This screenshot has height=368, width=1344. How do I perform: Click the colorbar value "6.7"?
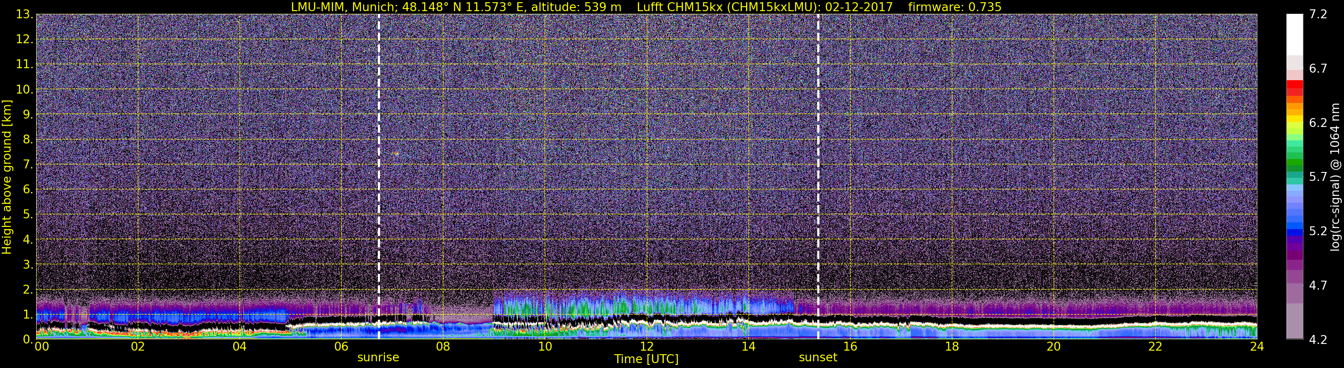pyautogui.click(x=1318, y=69)
